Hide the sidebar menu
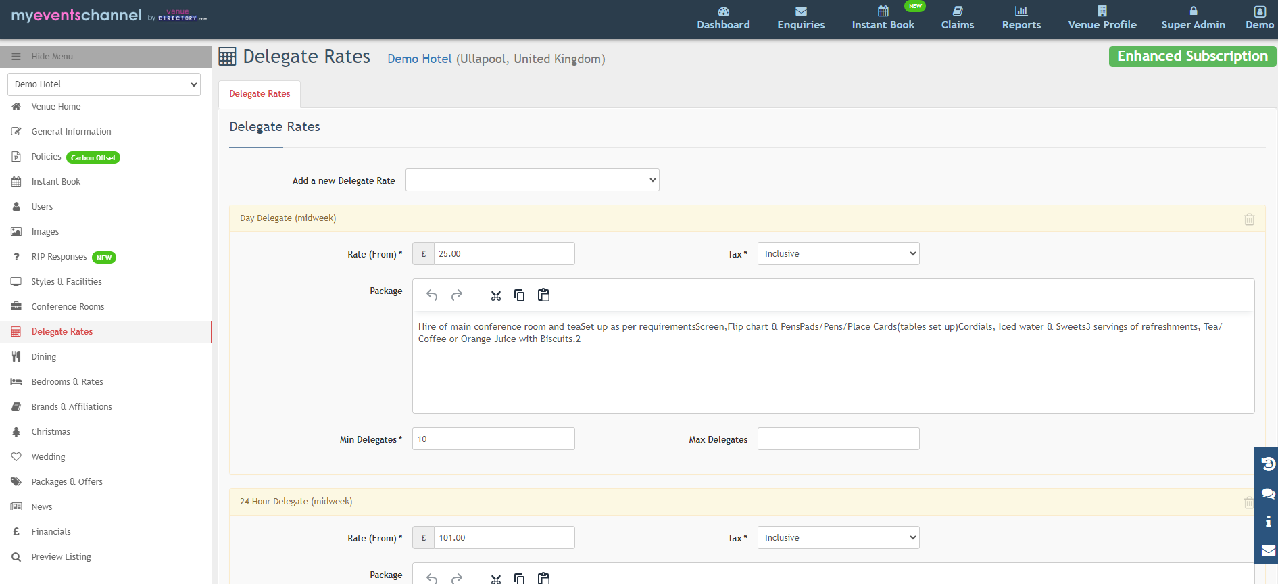The width and height of the screenshot is (1278, 584). pyautogui.click(x=105, y=57)
